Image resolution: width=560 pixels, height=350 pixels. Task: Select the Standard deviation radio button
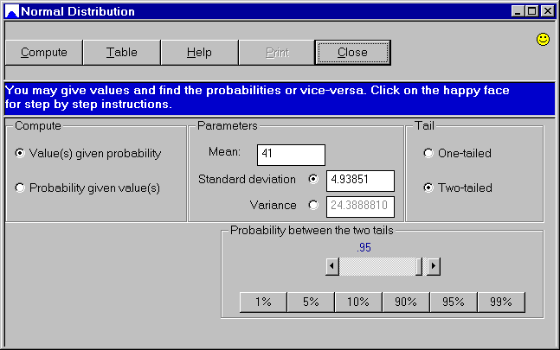[x=313, y=180]
